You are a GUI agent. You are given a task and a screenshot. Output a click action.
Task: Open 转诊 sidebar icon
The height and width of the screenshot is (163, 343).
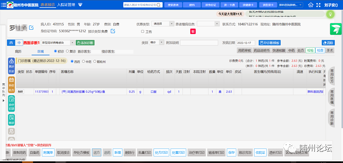click(11, 120)
